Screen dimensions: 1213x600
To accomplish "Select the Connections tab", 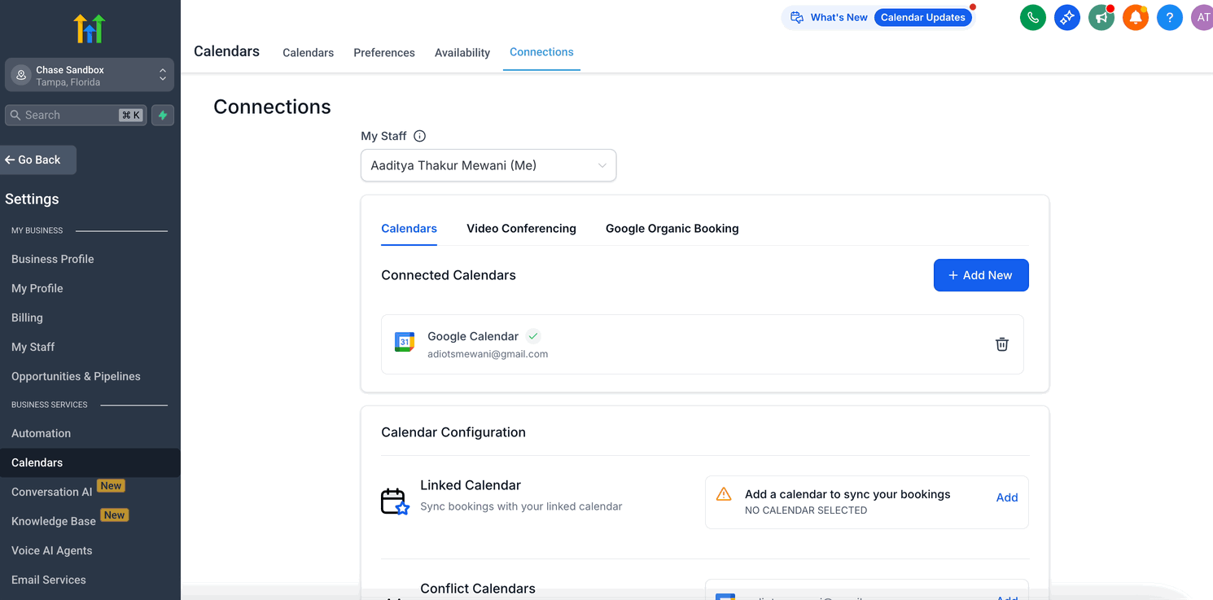I will pos(541,52).
